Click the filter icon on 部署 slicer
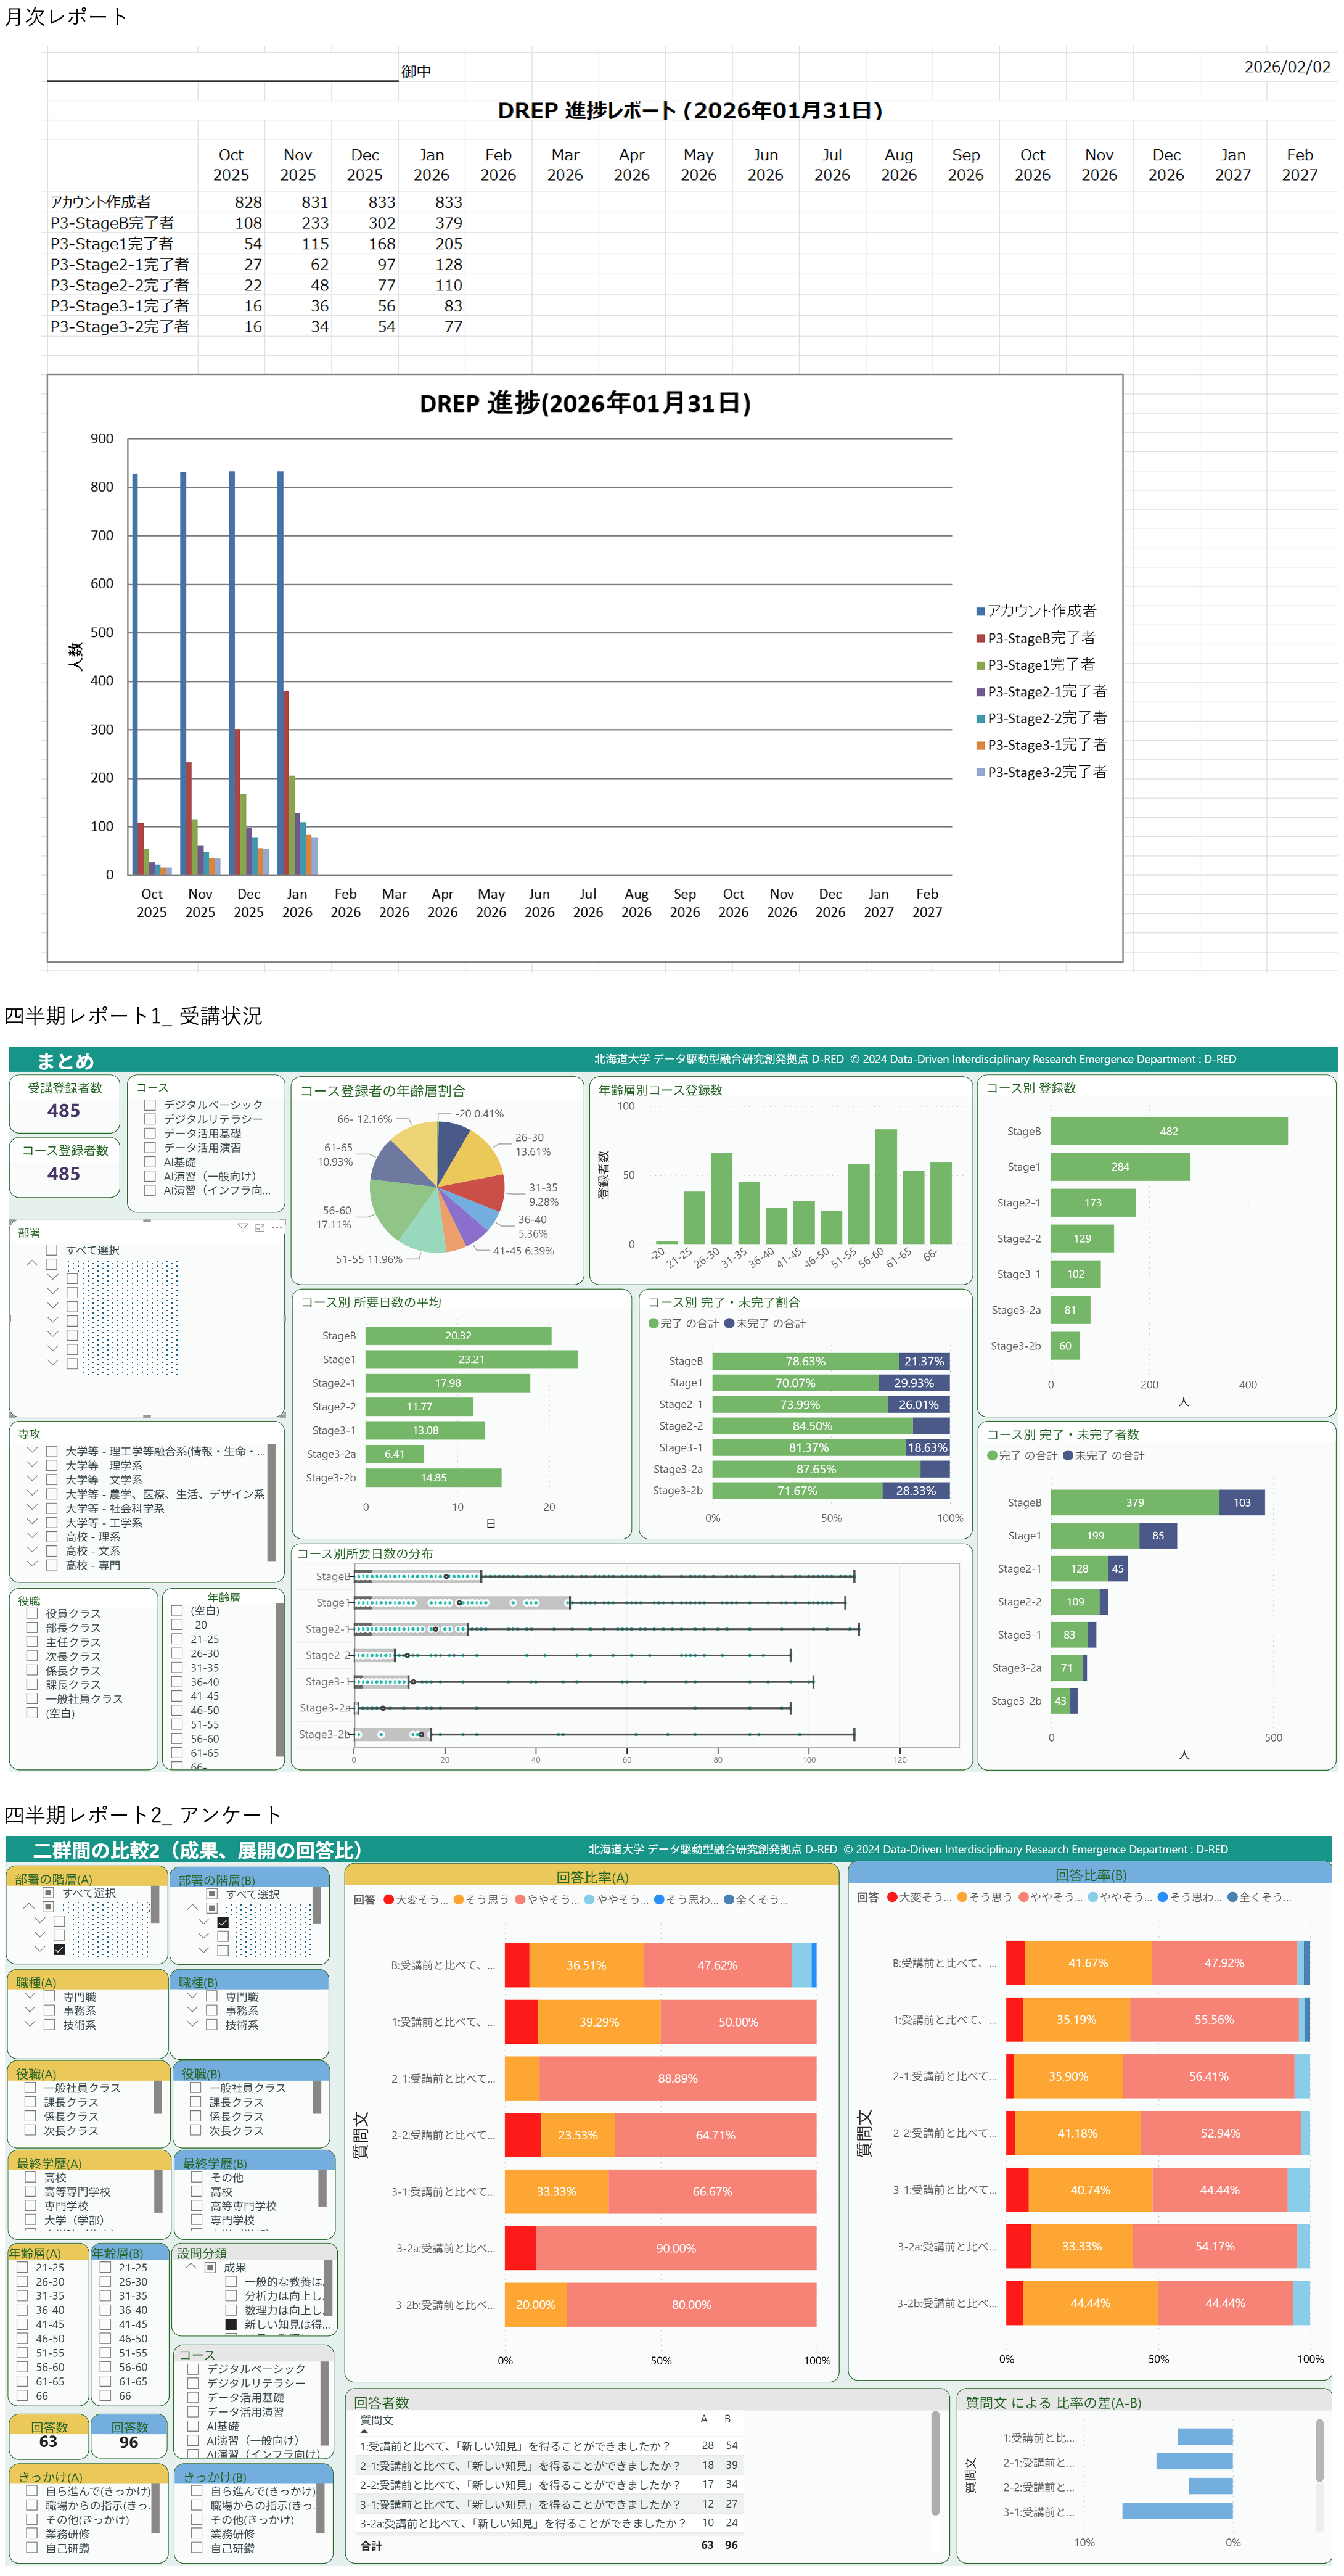 242,1228
